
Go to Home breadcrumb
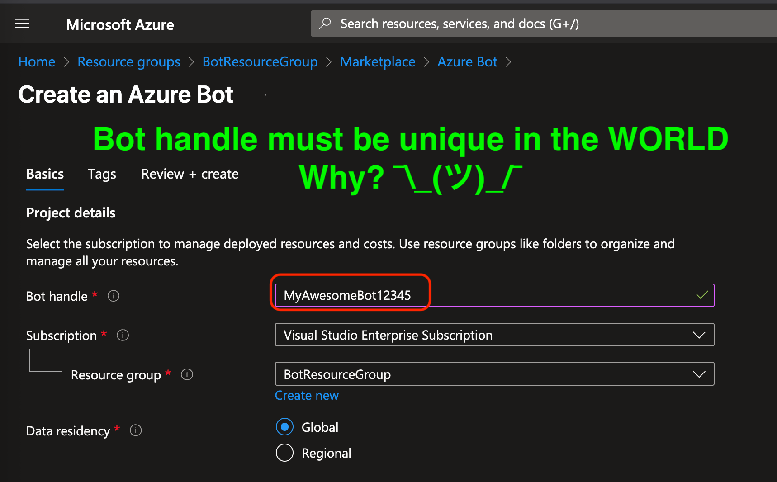[x=37, y=61]
